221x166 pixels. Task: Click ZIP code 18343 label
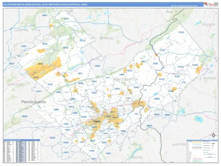pyautogui.click(x=156, y=64)
